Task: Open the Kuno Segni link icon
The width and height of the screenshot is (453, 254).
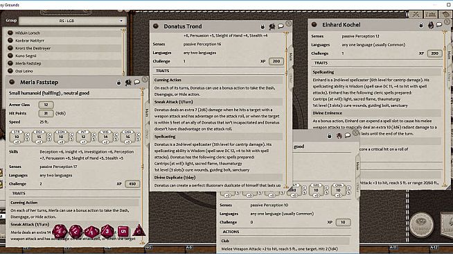Action: pyautogui.click(x=10, y=56)
